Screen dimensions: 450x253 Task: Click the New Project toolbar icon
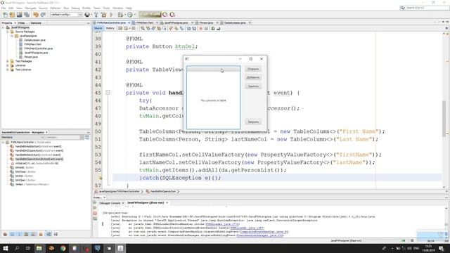12,15
